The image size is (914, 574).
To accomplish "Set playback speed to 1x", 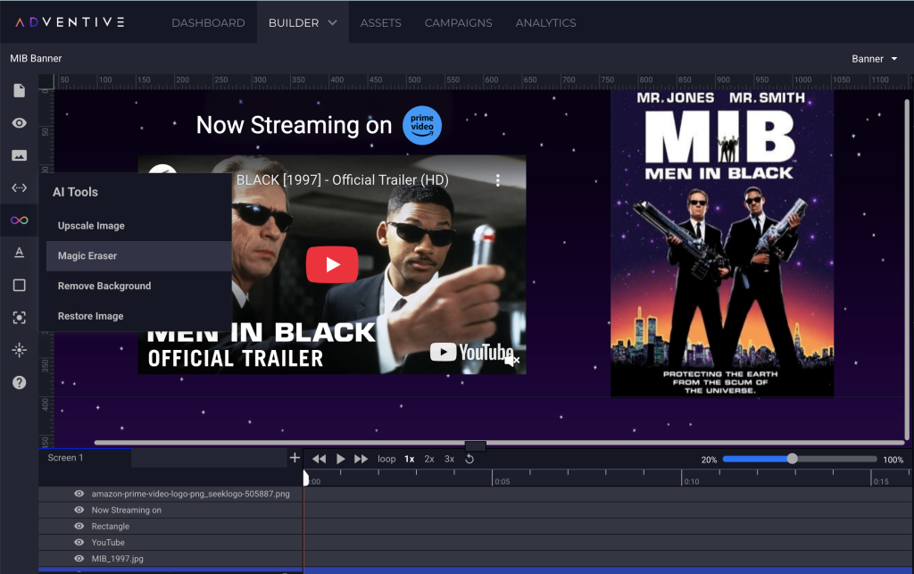I will (x=410, y=459).
